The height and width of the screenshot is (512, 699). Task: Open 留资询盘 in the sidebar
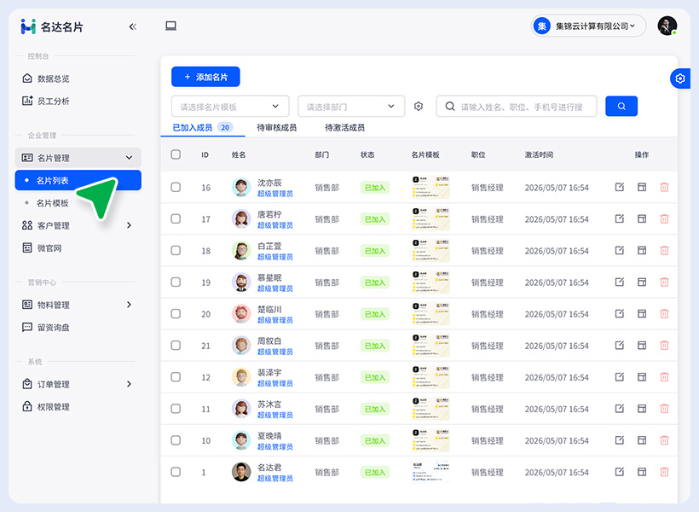[46, 327]
